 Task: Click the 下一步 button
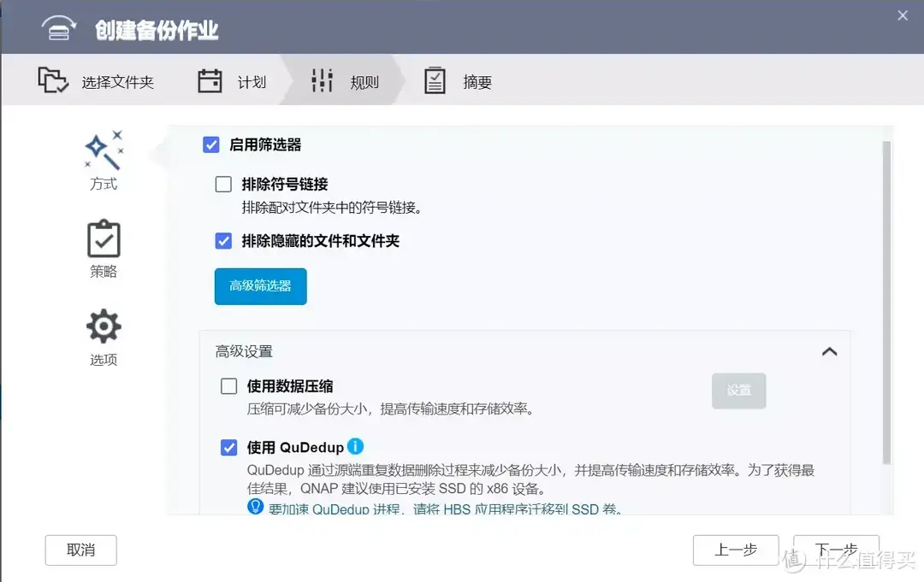tap(836, 550)
